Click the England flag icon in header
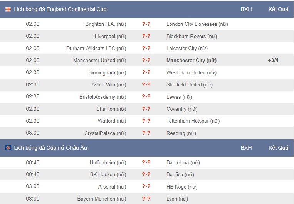294x204 pixels. [8, 9]
